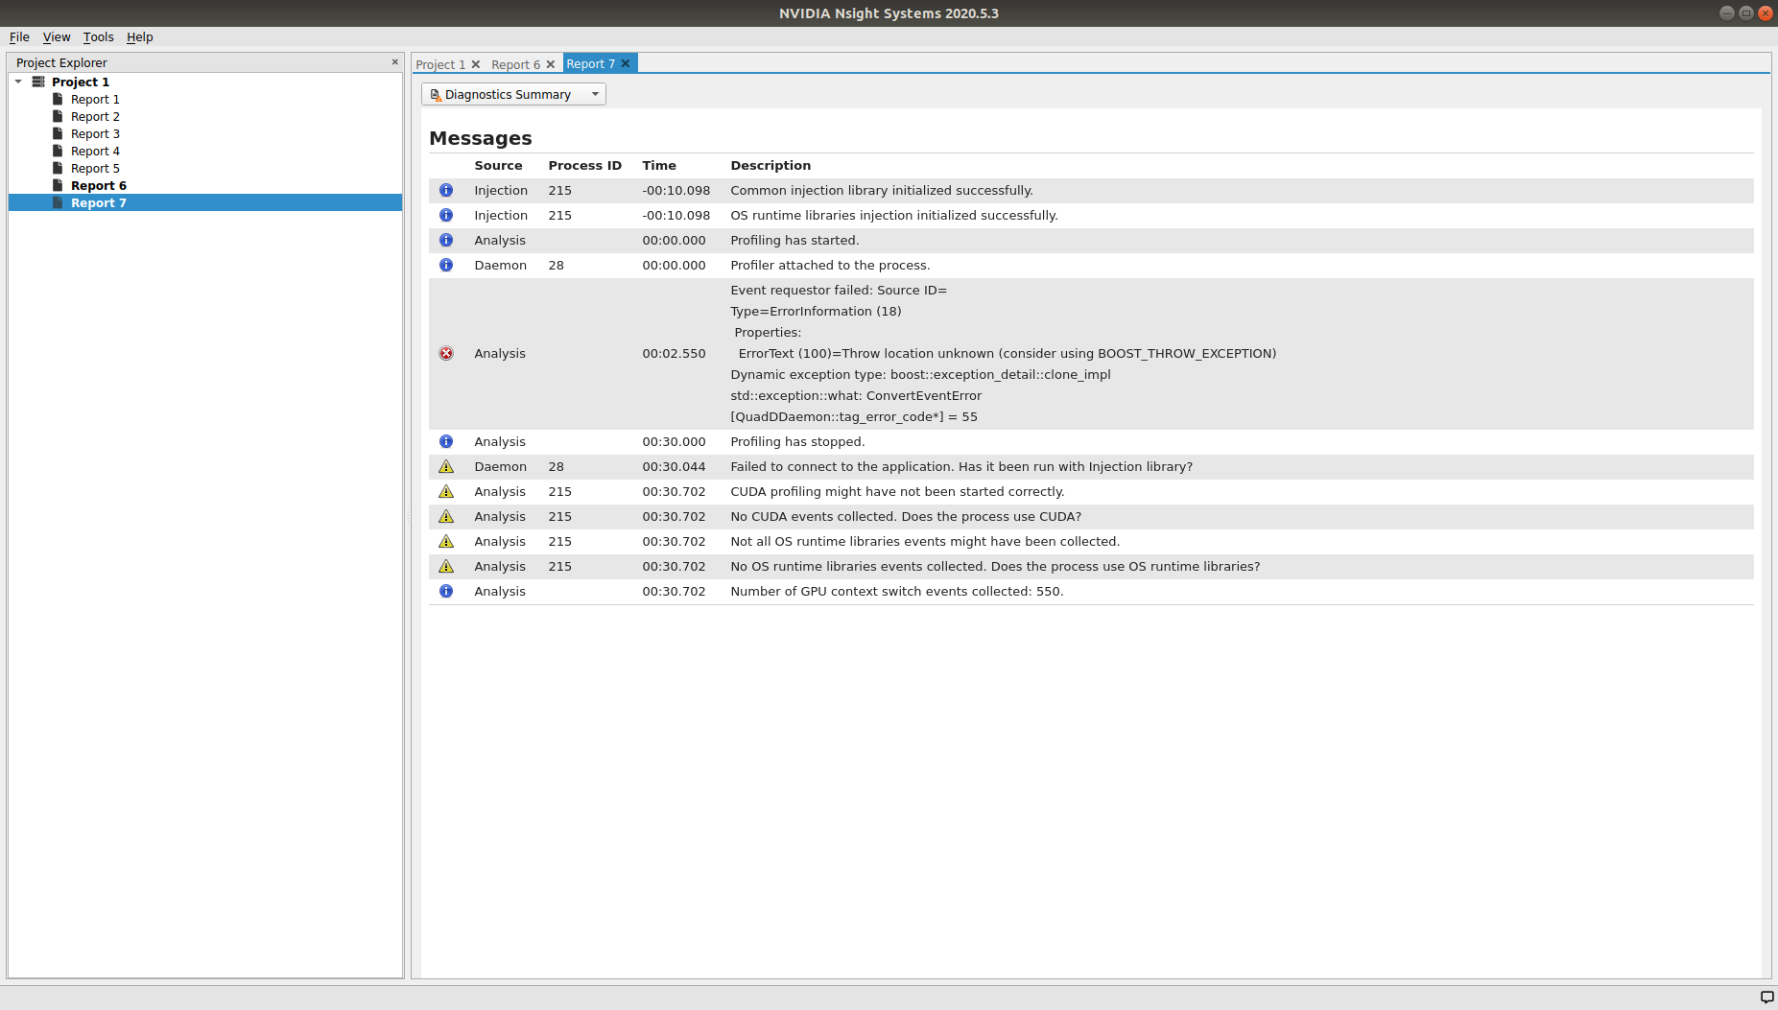The width and height of the screenshot is (1778, 1010).
Task: Close the Project Explorer panel
Action: pos(394,62)
